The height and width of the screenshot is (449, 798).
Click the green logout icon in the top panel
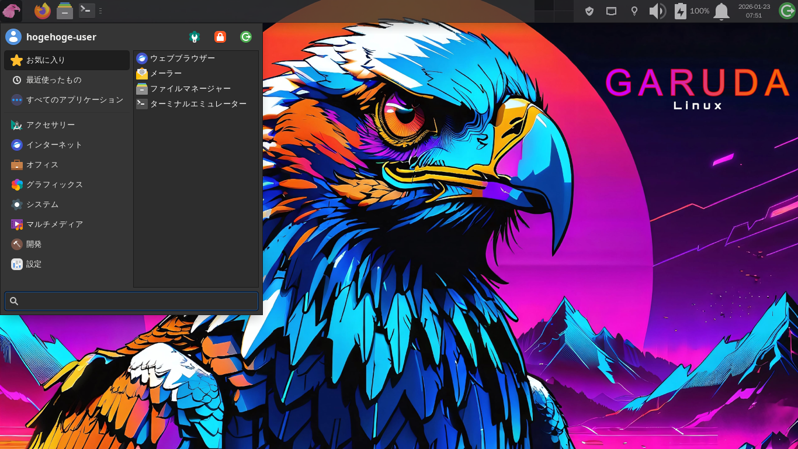[787, 11]
